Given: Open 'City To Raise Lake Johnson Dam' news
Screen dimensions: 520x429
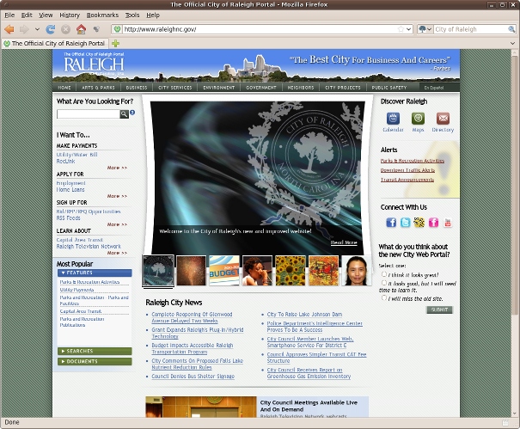Looking at the screenshot, I should click(x=304, y=314).
